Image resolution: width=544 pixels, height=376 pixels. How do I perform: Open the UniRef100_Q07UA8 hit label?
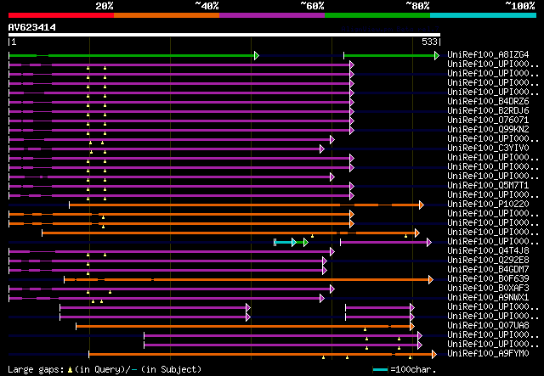point(488,325)
